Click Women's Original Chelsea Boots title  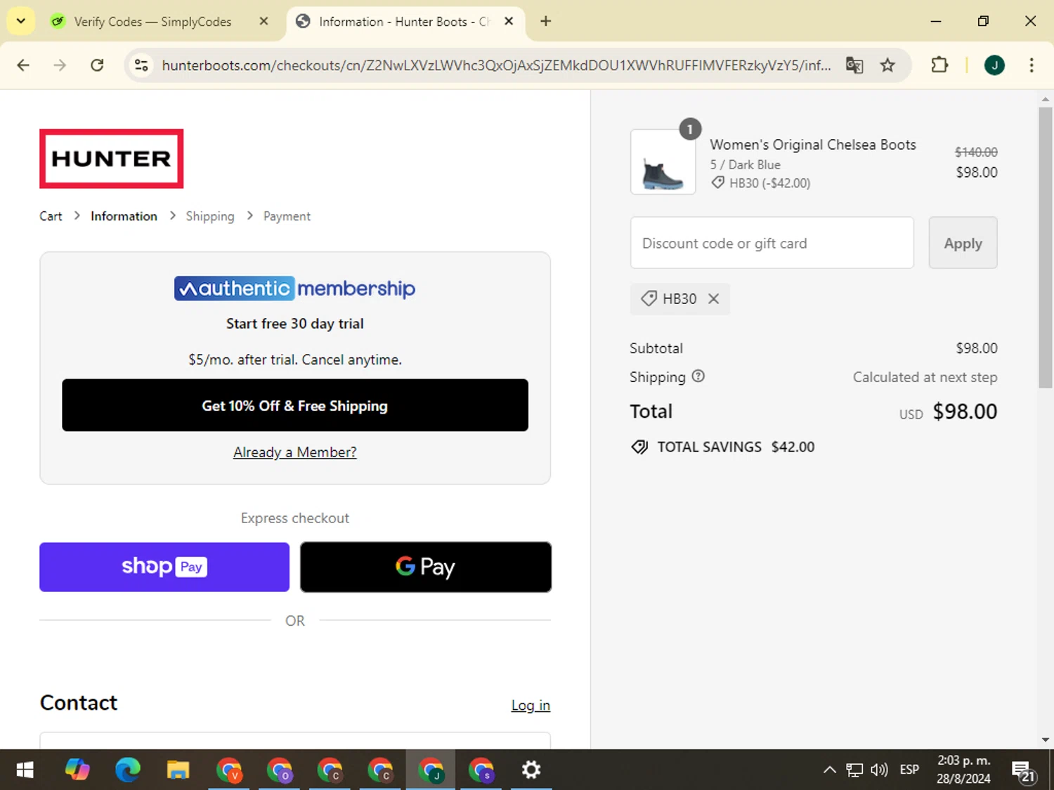click(x=813, y=145)
